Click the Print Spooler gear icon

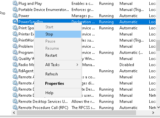coord(15,28)
